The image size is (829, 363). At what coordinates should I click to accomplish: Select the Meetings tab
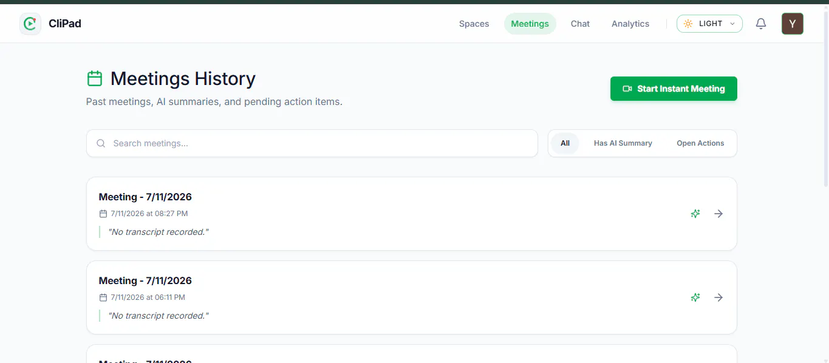click(x=530, y=24)
